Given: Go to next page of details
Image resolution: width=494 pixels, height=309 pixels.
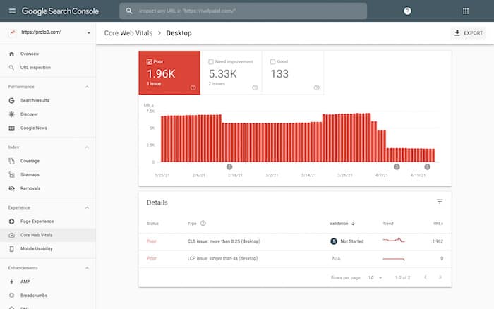Looking at the screenshot, I should [x=440, y=277].
